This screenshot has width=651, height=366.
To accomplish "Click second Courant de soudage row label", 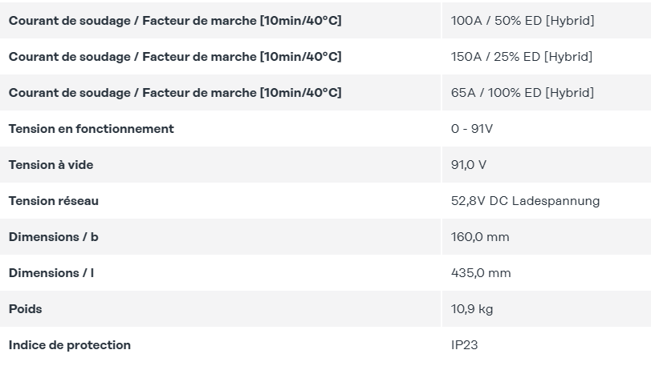I will coord(175,57).
